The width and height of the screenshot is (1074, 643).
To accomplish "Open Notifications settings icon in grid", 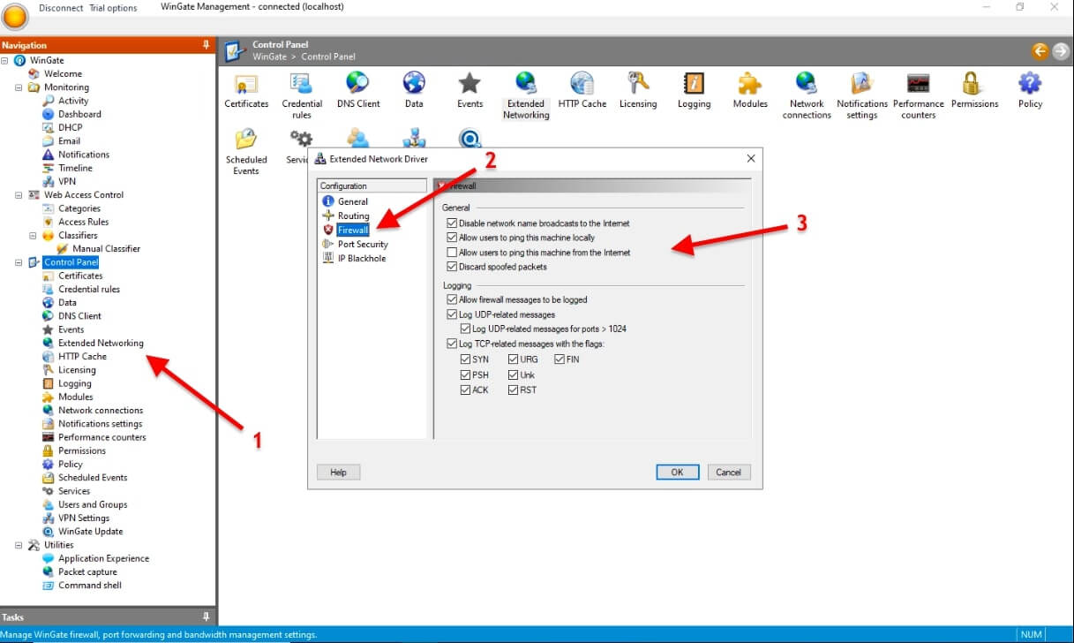I will [x=862, y=95].
